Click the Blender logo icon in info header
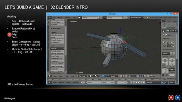This screenshot has width=182, height=102. [148, 18]
